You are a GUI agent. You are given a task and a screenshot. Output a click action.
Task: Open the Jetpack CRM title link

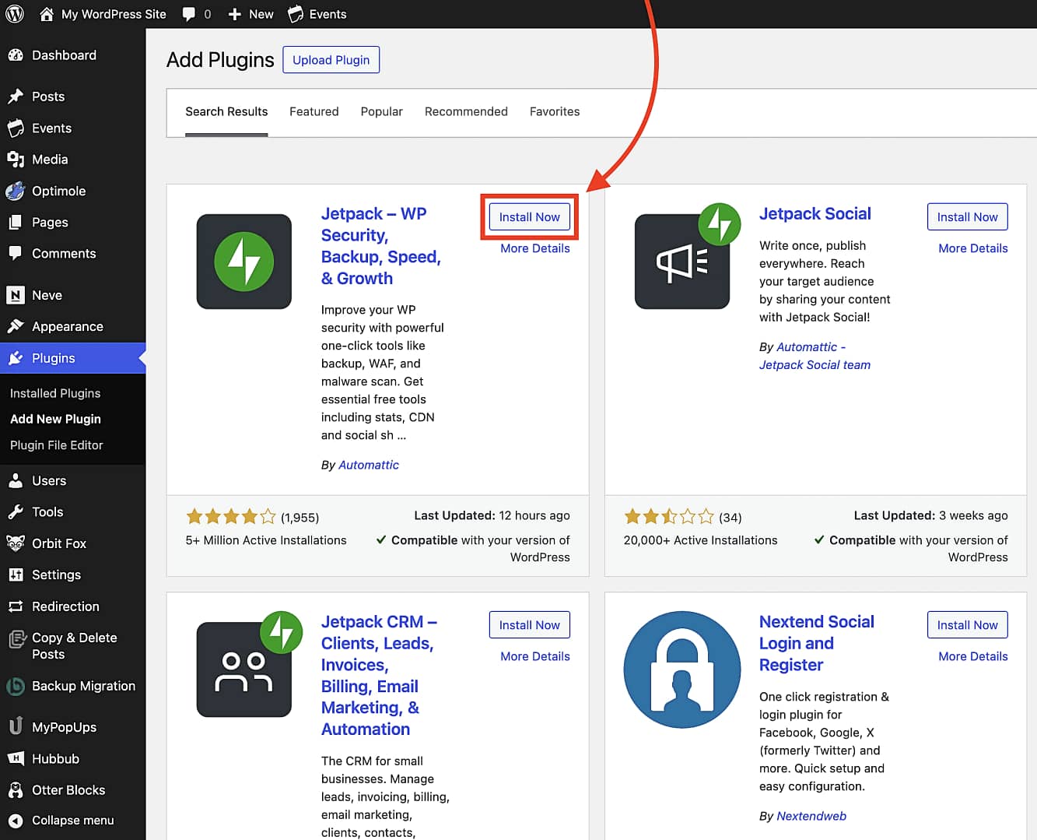(x=380, y=676)
